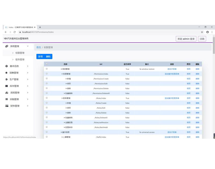Collapse the 系统管理 row triangle in the table

[61, 69]
